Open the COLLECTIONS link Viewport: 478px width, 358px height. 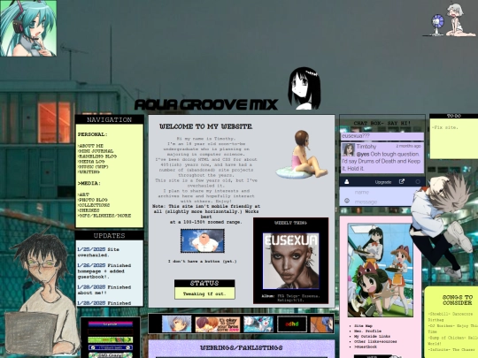[x=94, y=205]
